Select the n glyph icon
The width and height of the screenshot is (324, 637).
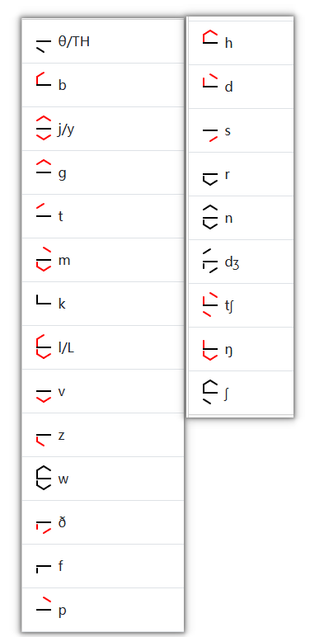(210, 217)
